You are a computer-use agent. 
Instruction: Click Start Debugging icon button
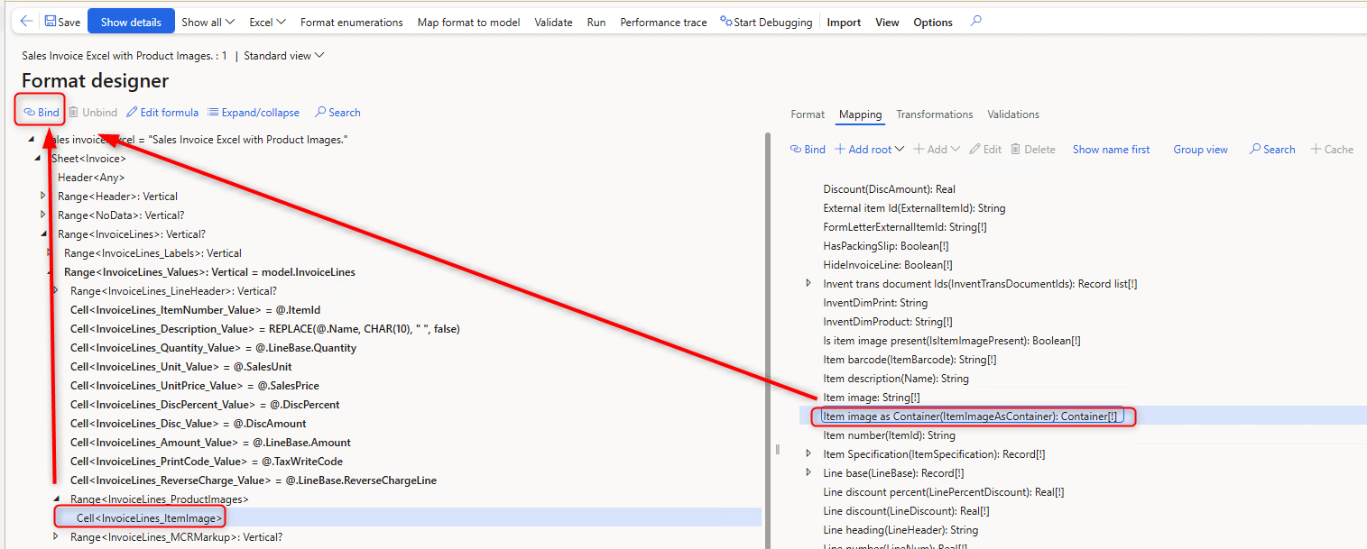765,22
